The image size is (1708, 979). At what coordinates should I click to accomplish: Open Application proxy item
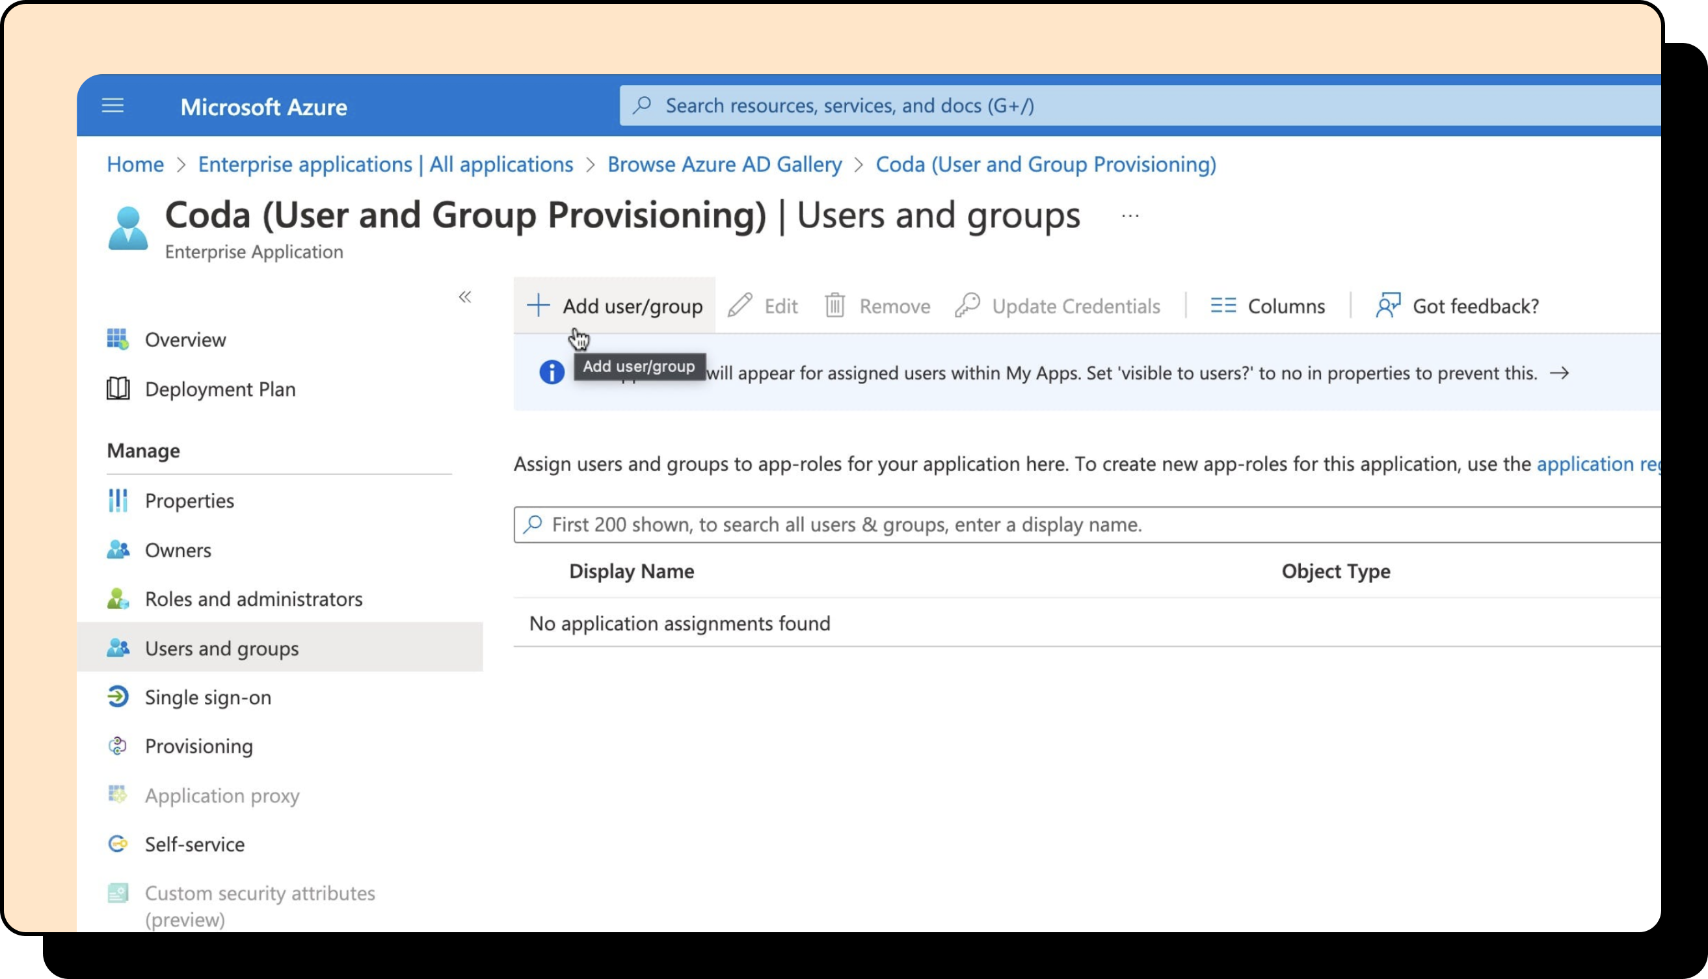[222, 796]
